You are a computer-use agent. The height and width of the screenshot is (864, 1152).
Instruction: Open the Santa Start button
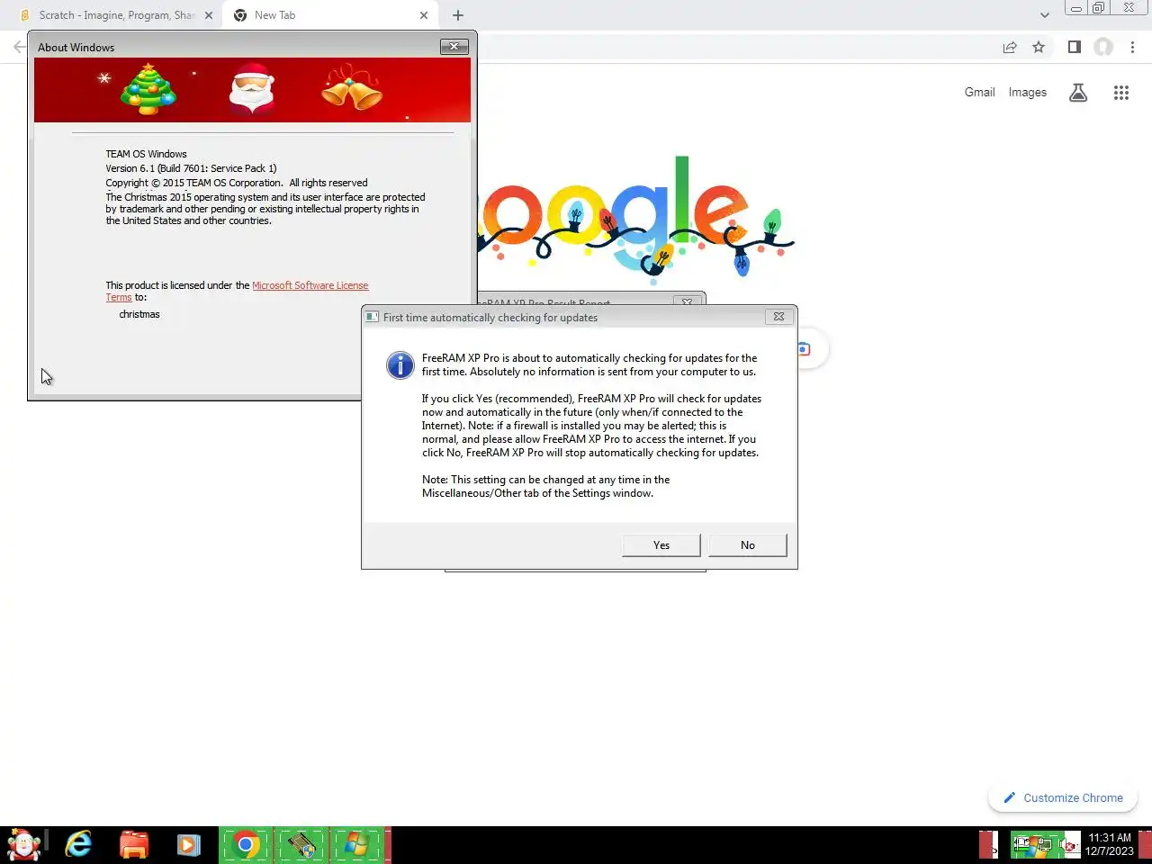pyautogui.click(x=23, y=845)
